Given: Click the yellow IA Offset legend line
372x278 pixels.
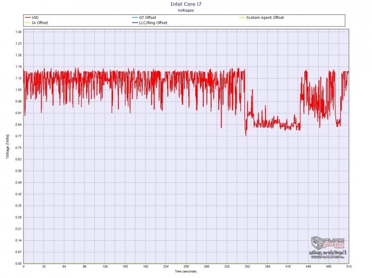Looking at the screenshot, I should tap(28, 23).
